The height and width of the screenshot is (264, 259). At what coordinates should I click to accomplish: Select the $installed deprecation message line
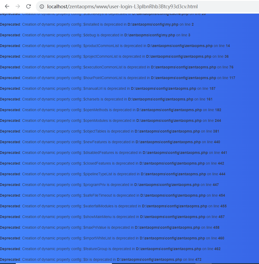pos(97,24)
